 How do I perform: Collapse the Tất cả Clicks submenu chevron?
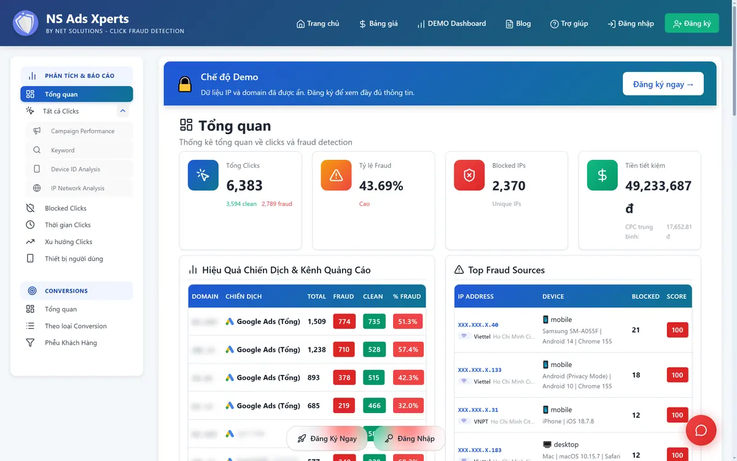pyautogui.click(x=123, y=111)
